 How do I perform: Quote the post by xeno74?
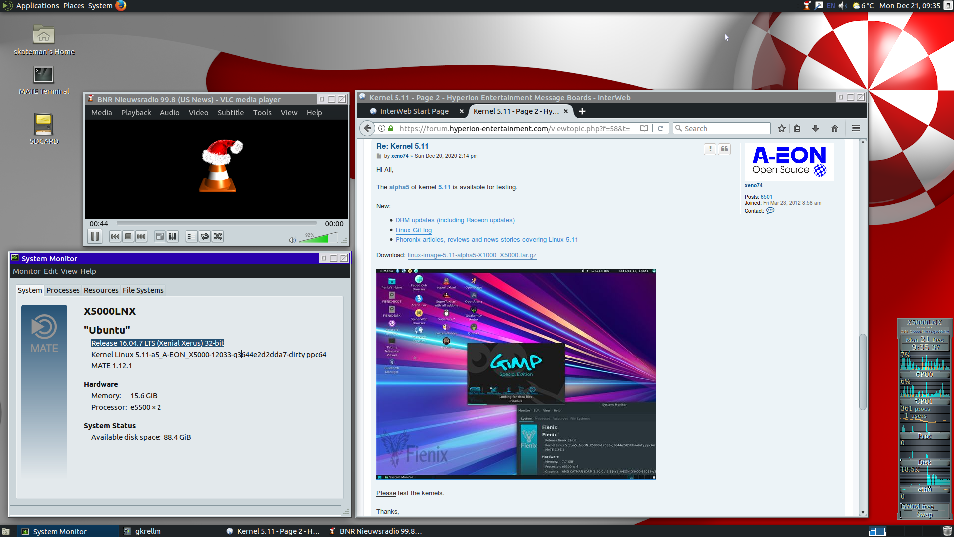click(724, 149)
